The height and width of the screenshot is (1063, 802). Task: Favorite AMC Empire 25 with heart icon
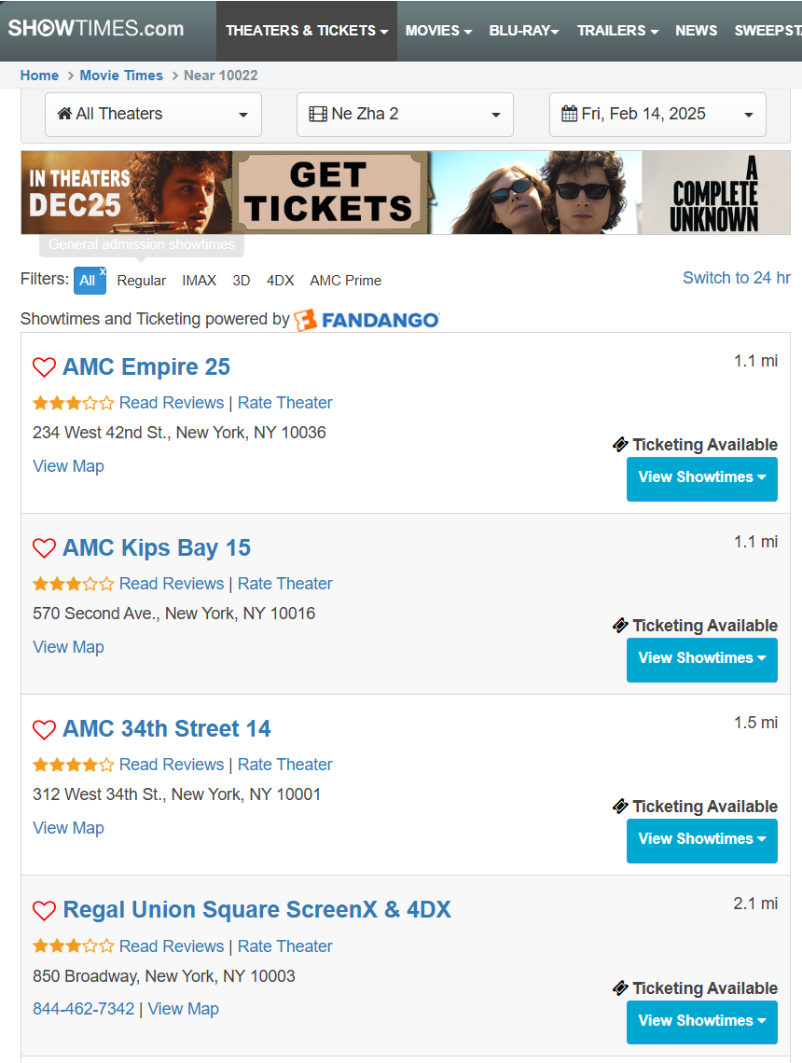point(44,367)
